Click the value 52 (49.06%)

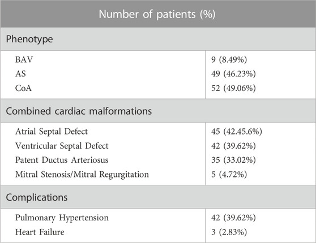(233, 88)
